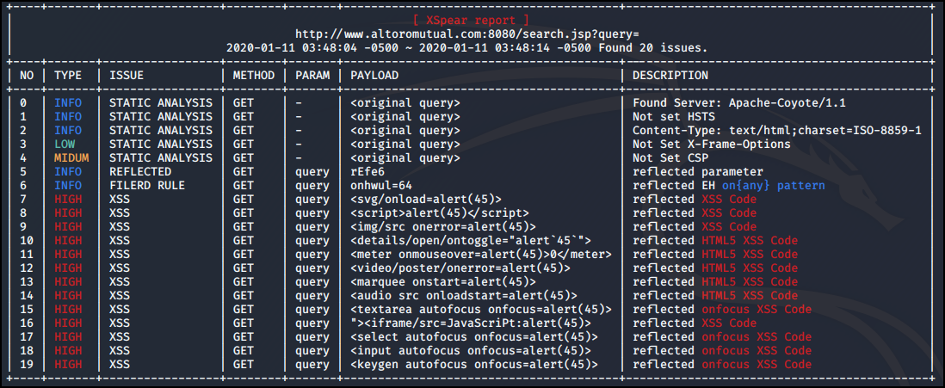Click the LOW severity label
Image resolution: width=945 pixels, height=388 pixels.
(x=65, y=145)
